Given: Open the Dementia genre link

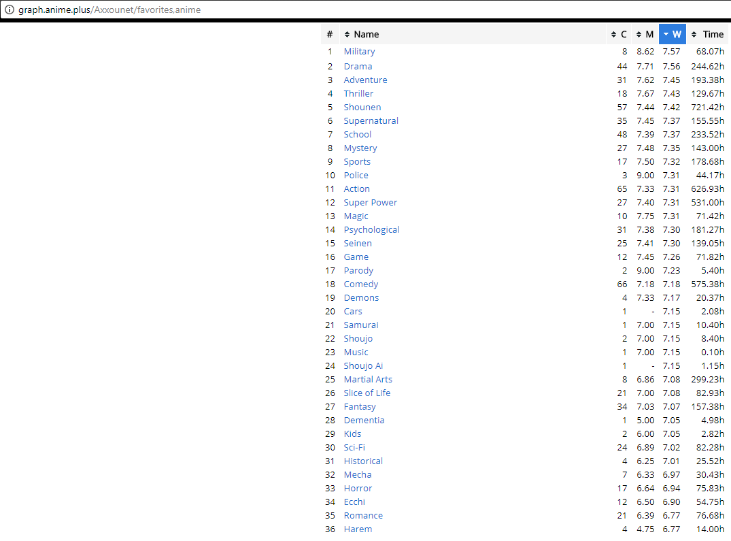Looking at the screenshot, I should (364, 420).
